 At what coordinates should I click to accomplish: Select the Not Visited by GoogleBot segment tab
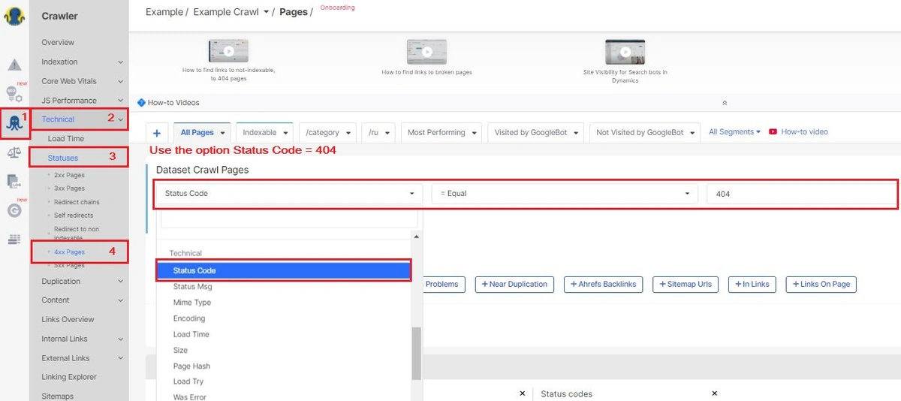pyautogui.click(x=645, y=133)
